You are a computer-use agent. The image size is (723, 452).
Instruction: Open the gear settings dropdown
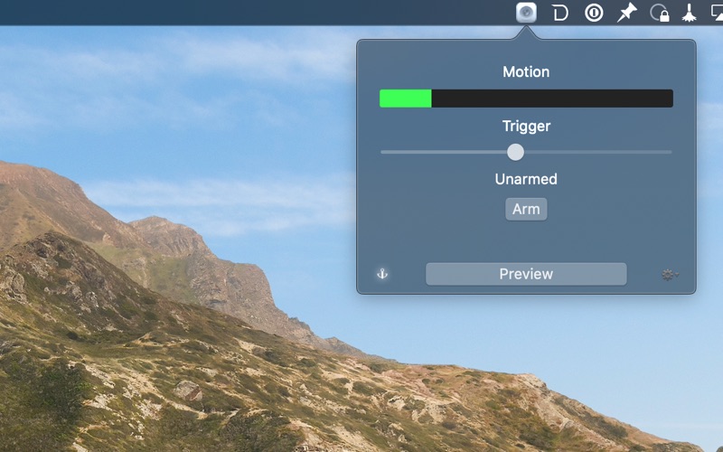point(670,275)
